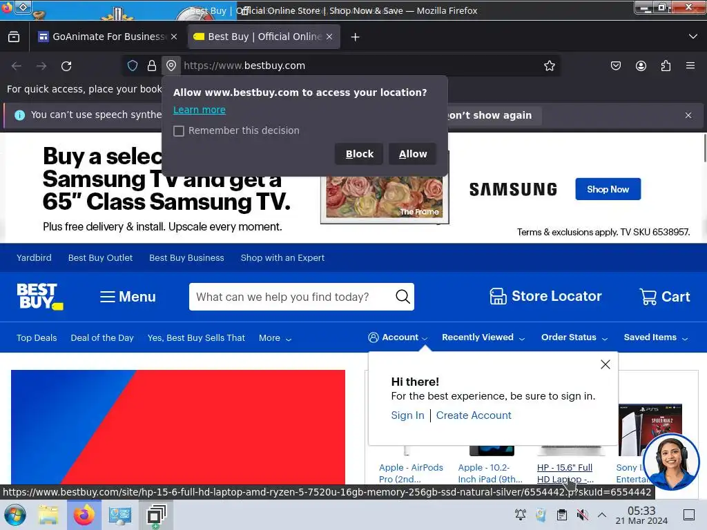The image size is (707, 530).
Task: Click the location permission icon in address bar
Action: [171, 66]
